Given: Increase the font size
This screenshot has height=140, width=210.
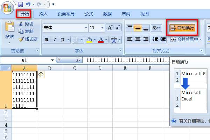Looking at the screenshot, I should pyautogui.click(x=110, y=28).
